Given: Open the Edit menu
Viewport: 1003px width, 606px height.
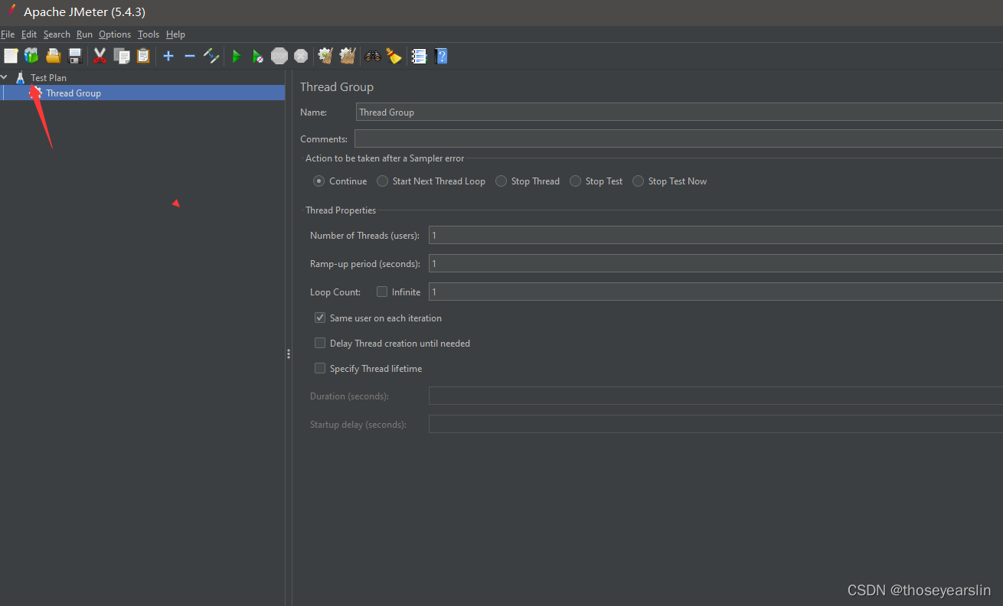Looking at the screenshot, I should pyautogui.click(x=29, y=34).
